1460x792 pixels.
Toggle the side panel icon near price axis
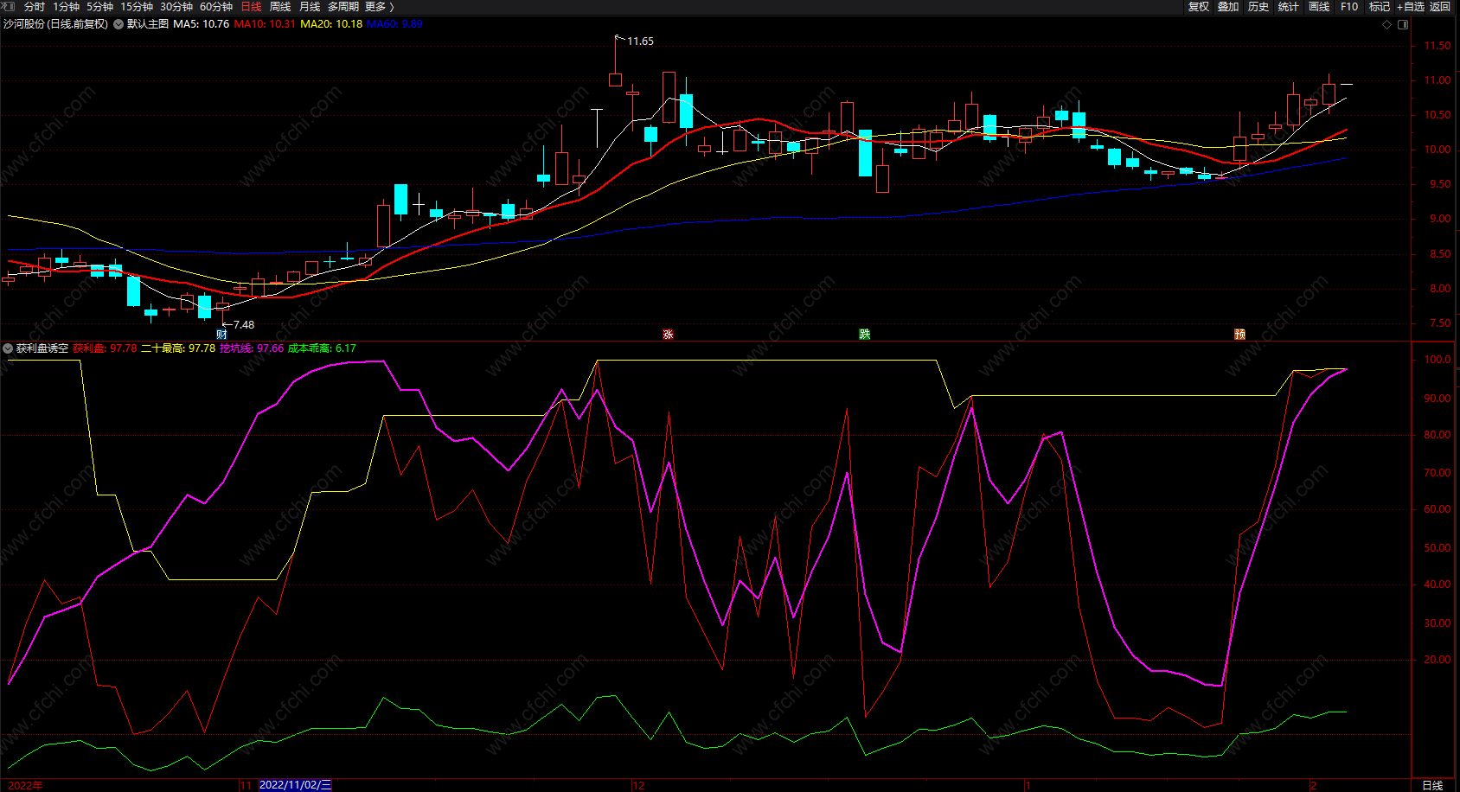[1403, 24]
